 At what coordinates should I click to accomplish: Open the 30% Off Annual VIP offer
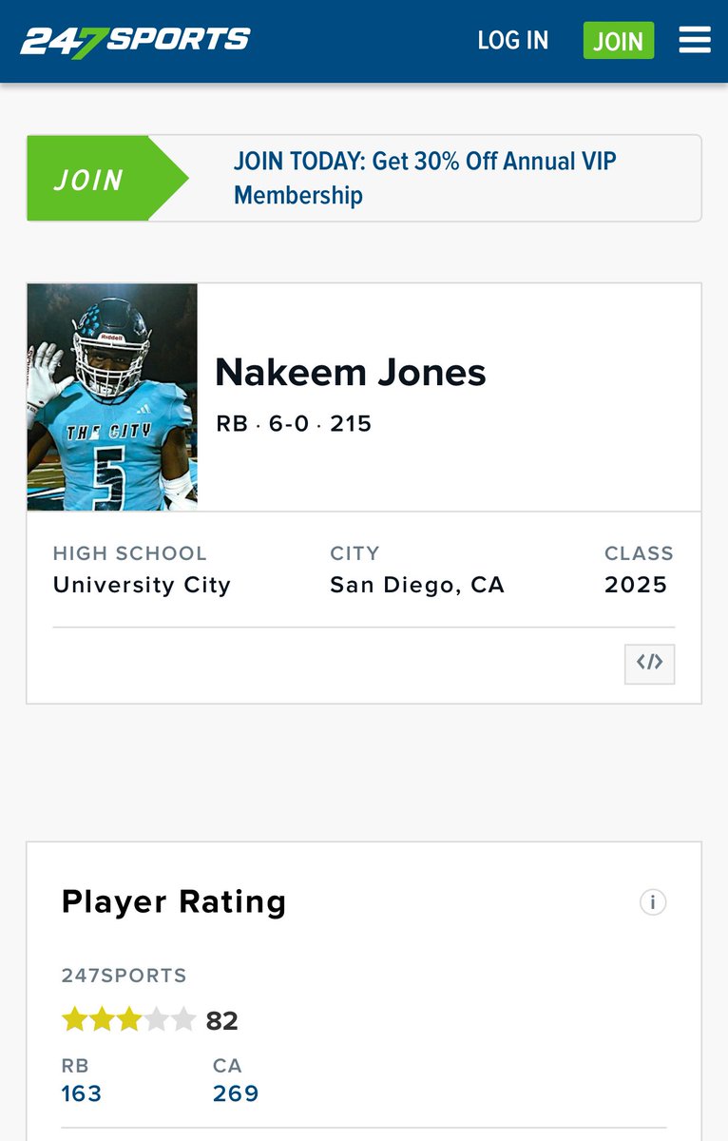point(425,178)
